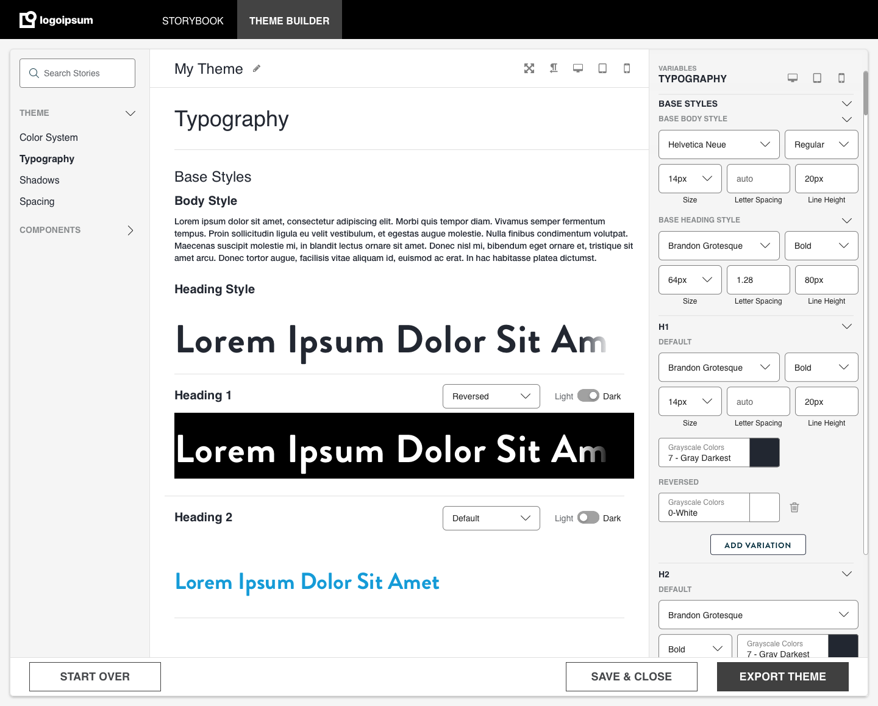
Task: Click the 7 - Gray Darkest color swatch
Action: click(x=765, y=452)
